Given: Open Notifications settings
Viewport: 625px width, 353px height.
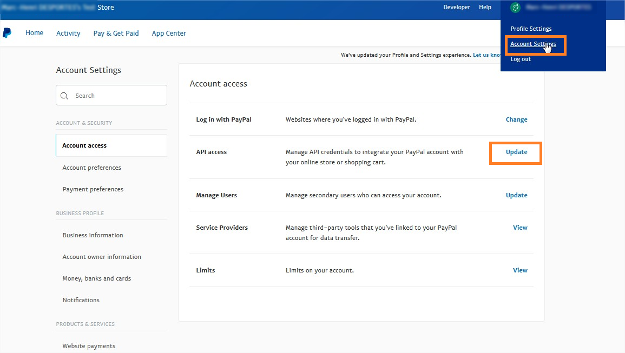Looking at the screenshot, I should point(81,299).
